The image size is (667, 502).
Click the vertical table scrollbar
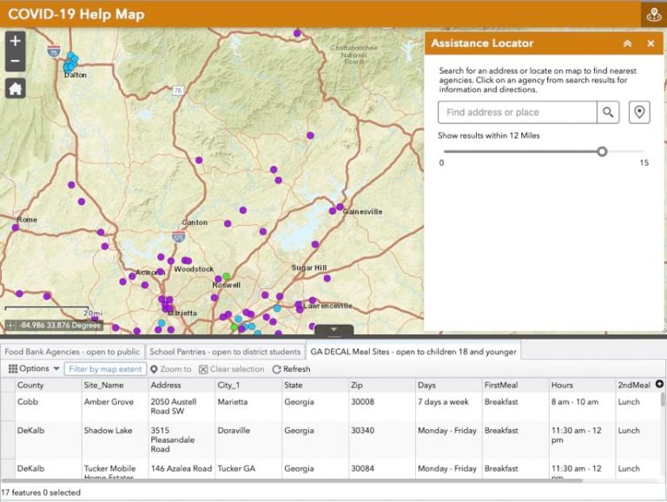click(663, 399)
